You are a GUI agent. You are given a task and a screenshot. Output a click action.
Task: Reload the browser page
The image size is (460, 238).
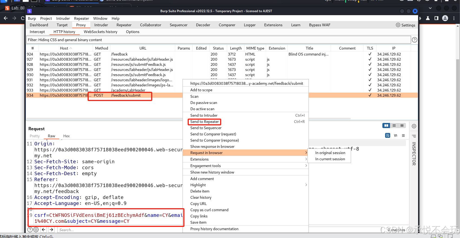pos(23,18)
